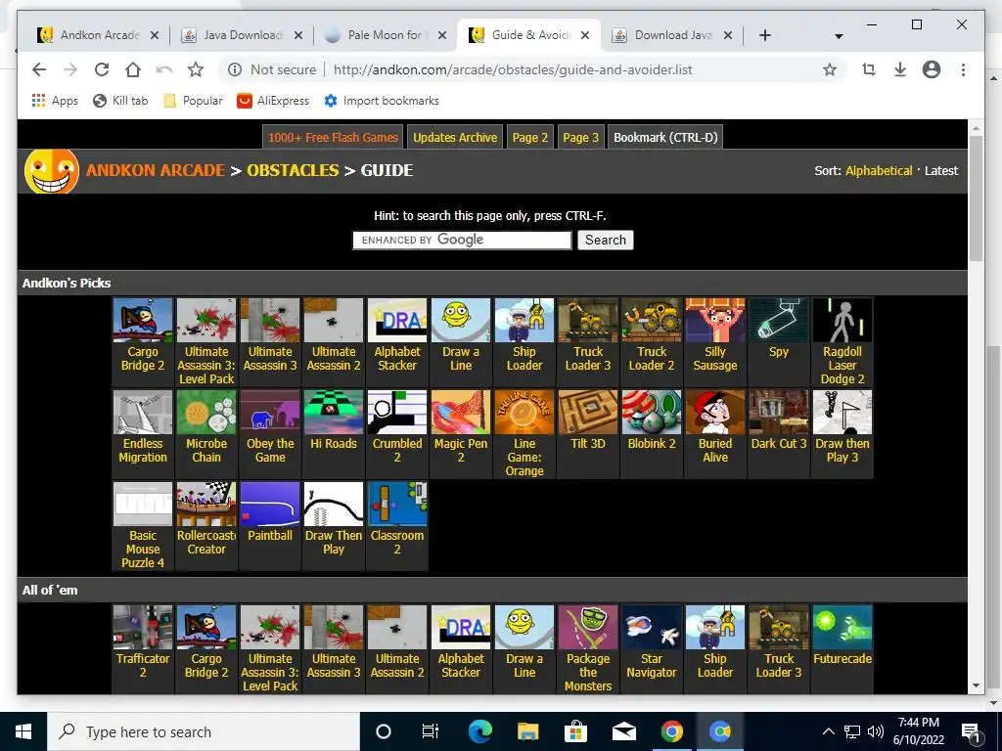Open Ragdoll Laser Dodge 2 game

click(843, 341)
